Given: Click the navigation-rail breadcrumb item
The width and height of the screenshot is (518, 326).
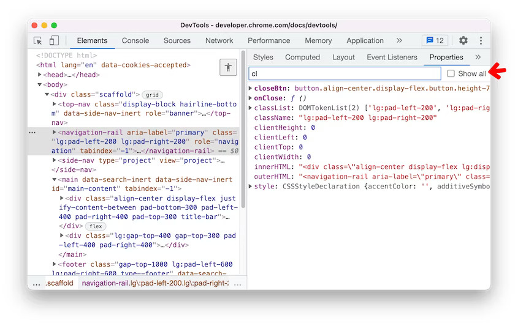Looking at the screenshot, I should pos(154,283).
